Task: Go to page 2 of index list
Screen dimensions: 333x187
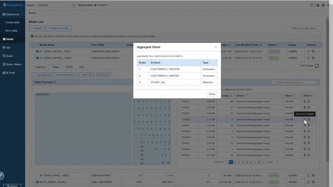Action: pos(235,162)
